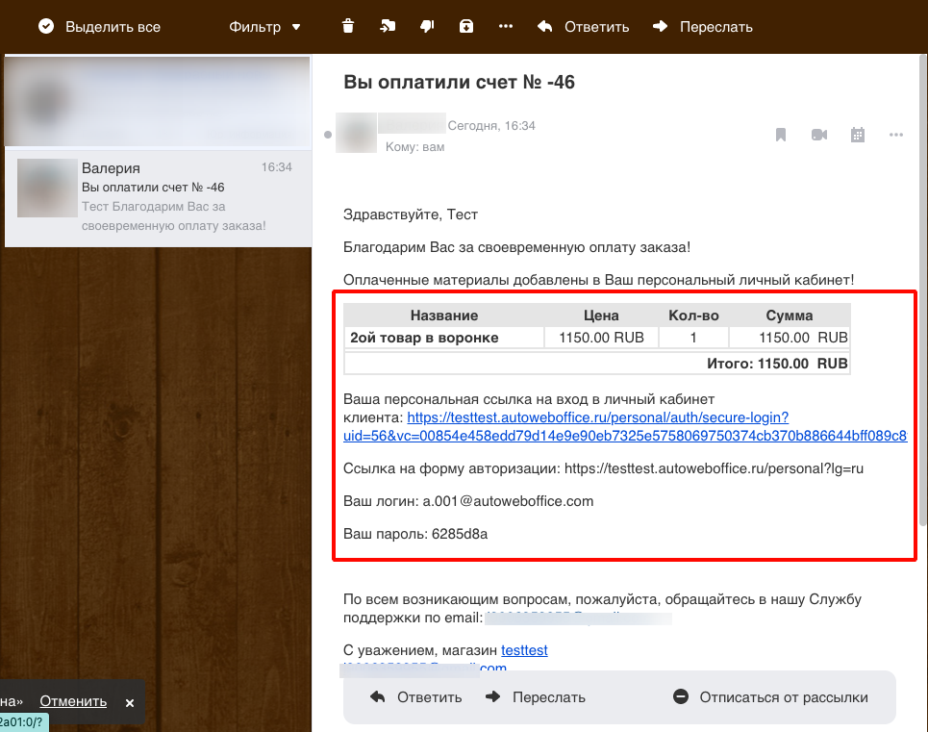
Task: Open the three-dots more menu in top toolbar
Action: click(506, 27)
